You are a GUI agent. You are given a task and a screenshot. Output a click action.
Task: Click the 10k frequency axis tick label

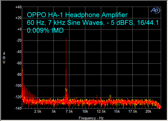[85, 112]
